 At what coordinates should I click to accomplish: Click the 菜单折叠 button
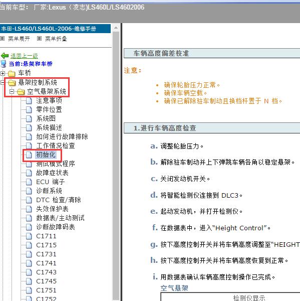[x=56, y=39]
